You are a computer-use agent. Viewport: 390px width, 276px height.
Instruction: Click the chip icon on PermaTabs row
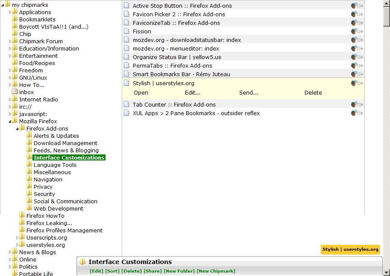[354, 65]
